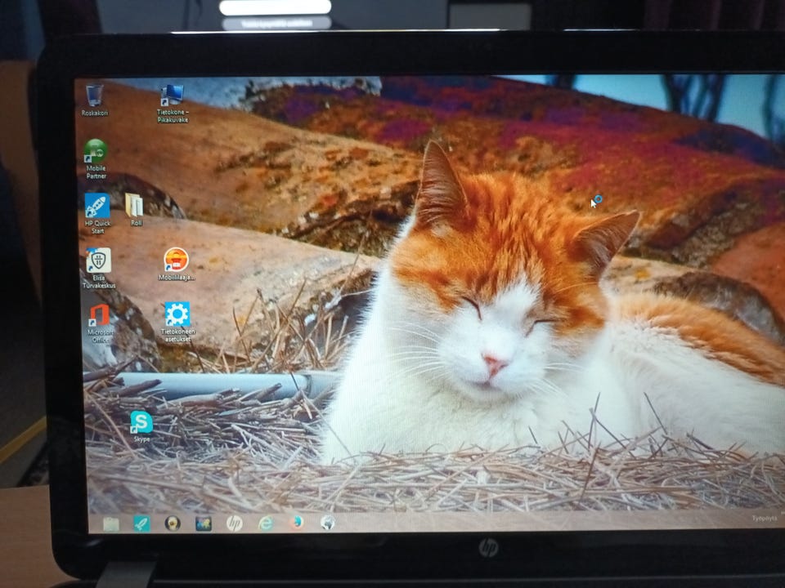Launch Mobile Partner from desktop
This screenshot has height=588, width=785.
tap(96, 159)
